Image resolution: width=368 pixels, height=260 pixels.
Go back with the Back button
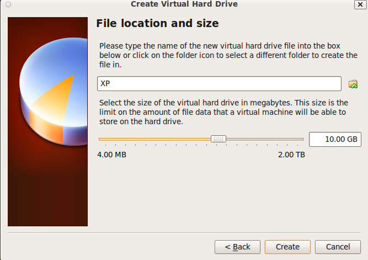(x=237, y=247)
